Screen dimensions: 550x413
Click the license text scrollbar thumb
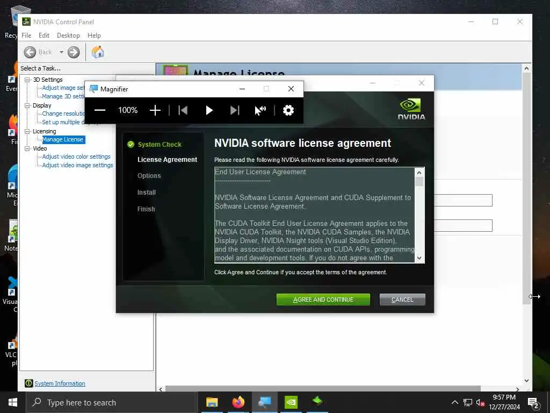(x=419, y=182)
